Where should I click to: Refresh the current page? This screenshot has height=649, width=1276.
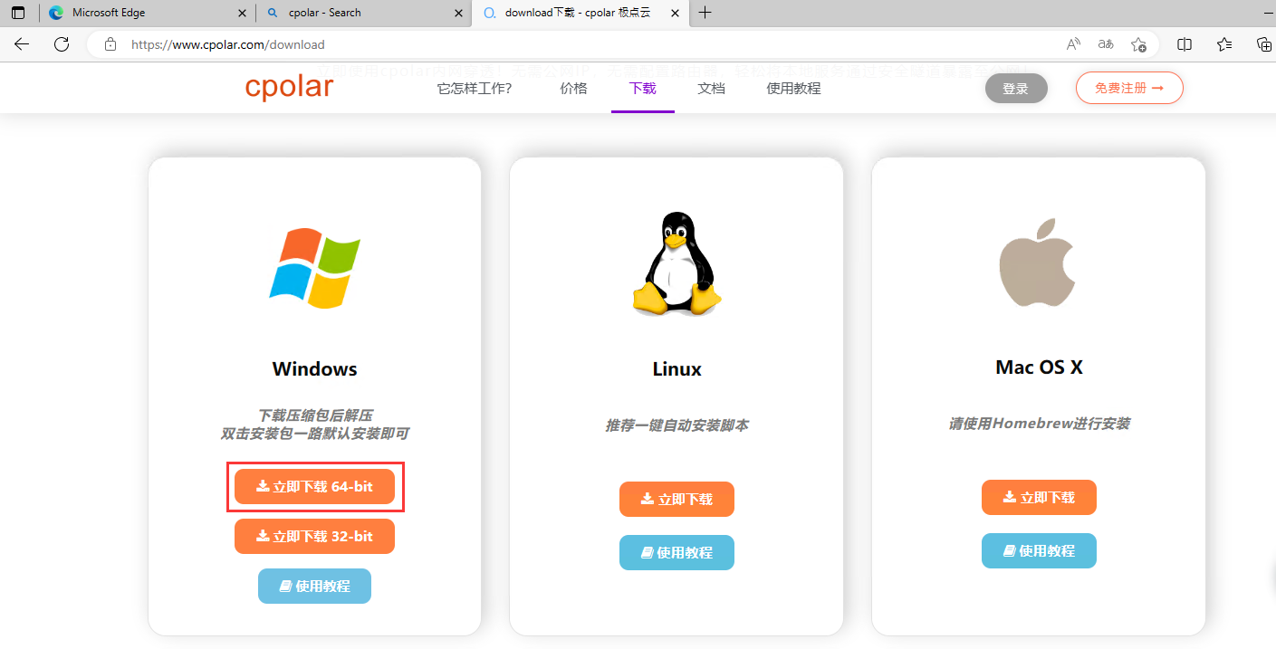click(62, 44)
